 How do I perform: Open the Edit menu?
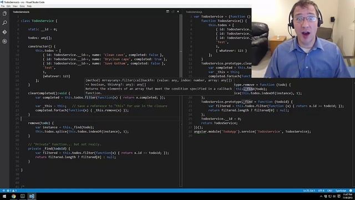click(9, 6)
